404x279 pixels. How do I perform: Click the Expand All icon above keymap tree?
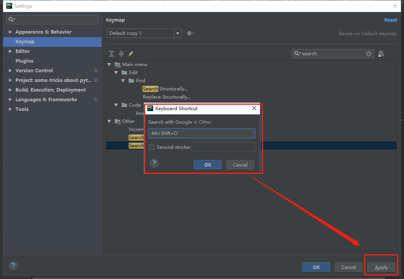pos(112,53)
